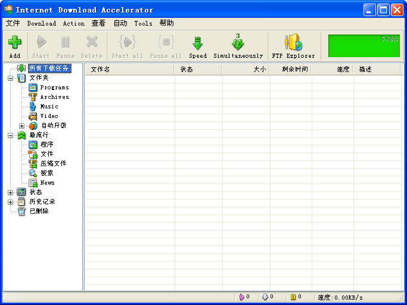Select 所有下载任务 in the tree
Viewport: 407px width, 305px height.
(x=49, y=69)
